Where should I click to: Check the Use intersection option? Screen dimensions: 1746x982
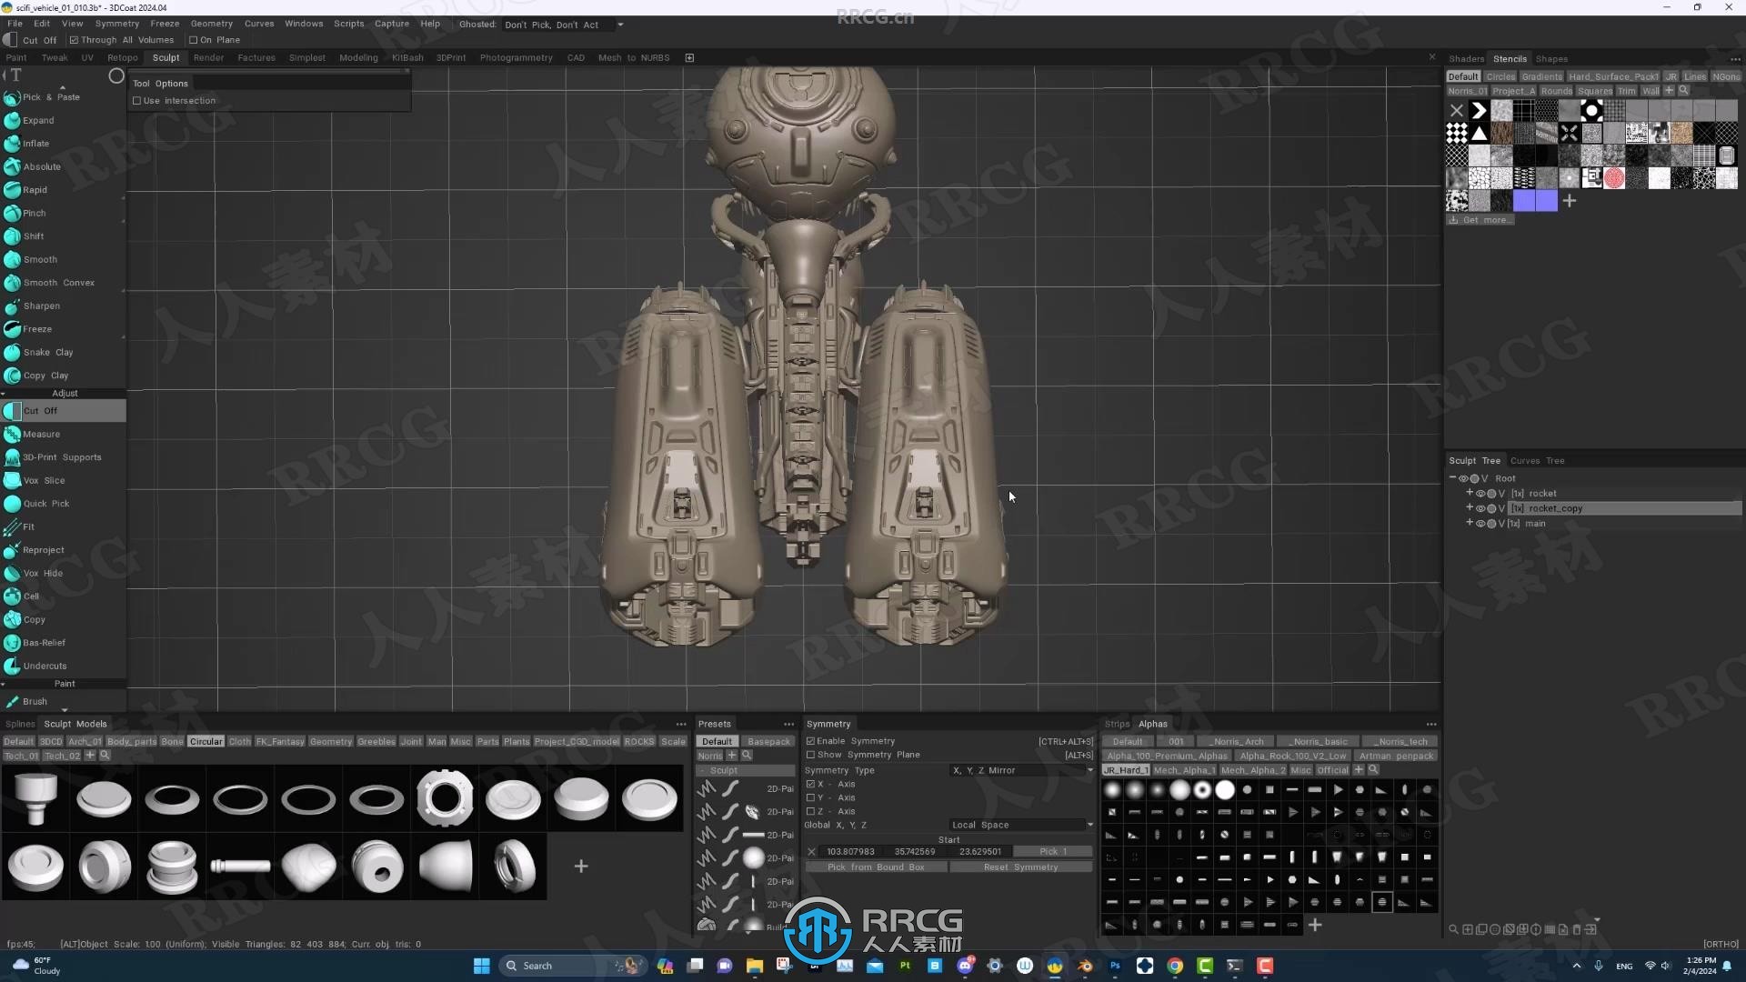click(x=136, y=101)
